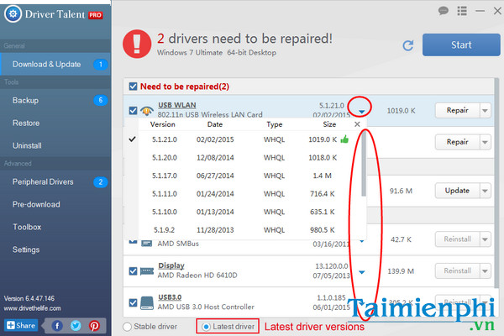The width and height of the screenshot is (504, 336).
Task: Select version 5.1.9.2 row
Action: [246, 230]
